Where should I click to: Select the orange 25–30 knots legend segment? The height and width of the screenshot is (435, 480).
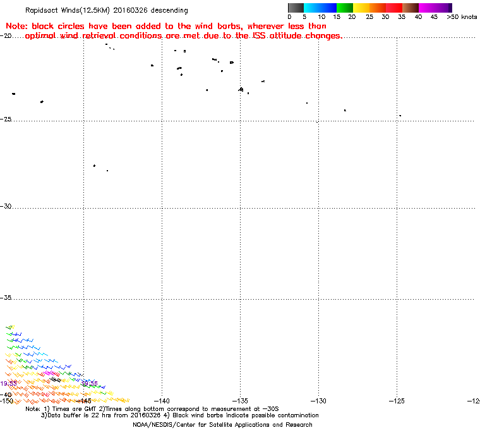tap(378, 8)
